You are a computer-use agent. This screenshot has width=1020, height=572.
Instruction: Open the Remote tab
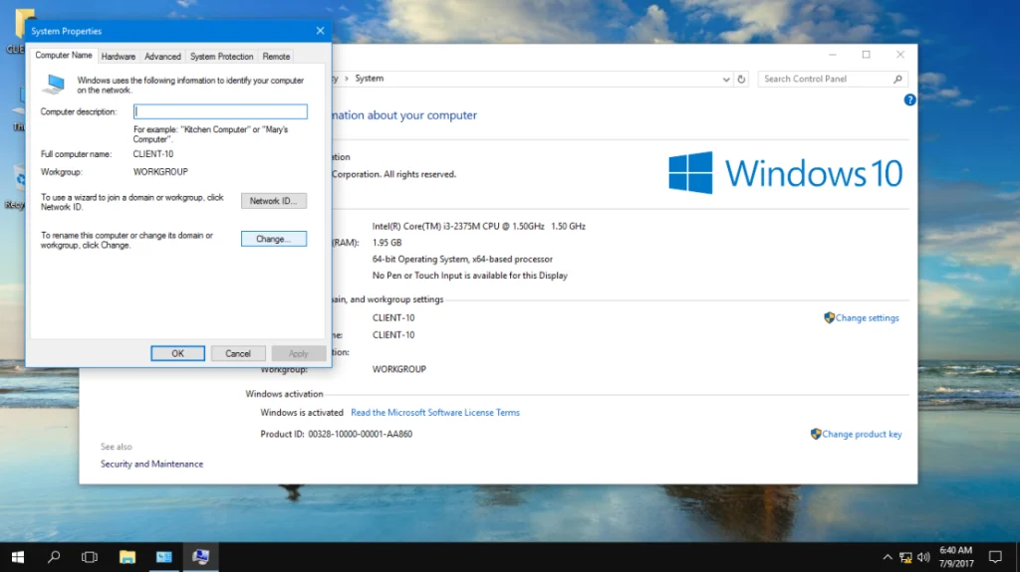[x=276, y=57]
